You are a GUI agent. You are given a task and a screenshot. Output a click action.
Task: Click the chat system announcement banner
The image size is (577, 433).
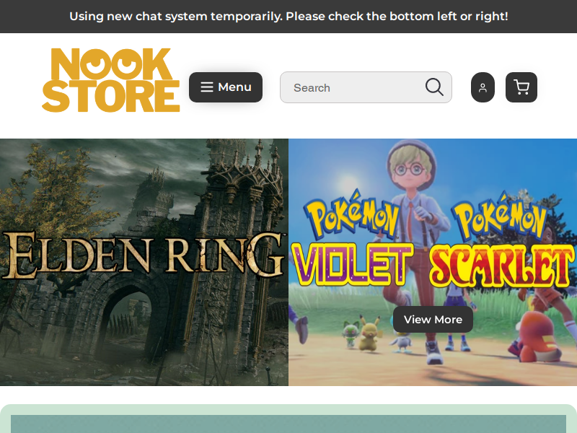pyautogui.click(x=288, y=17)
